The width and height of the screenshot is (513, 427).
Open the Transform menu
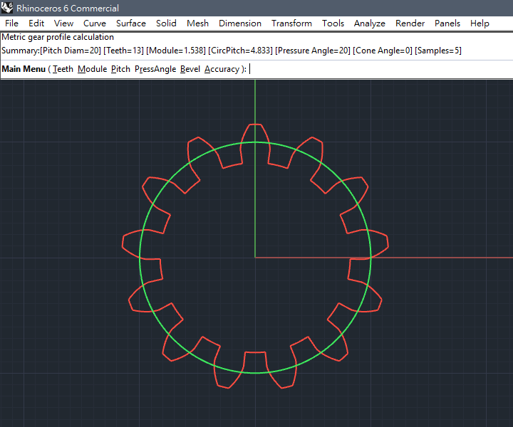[x=291, y=23]
